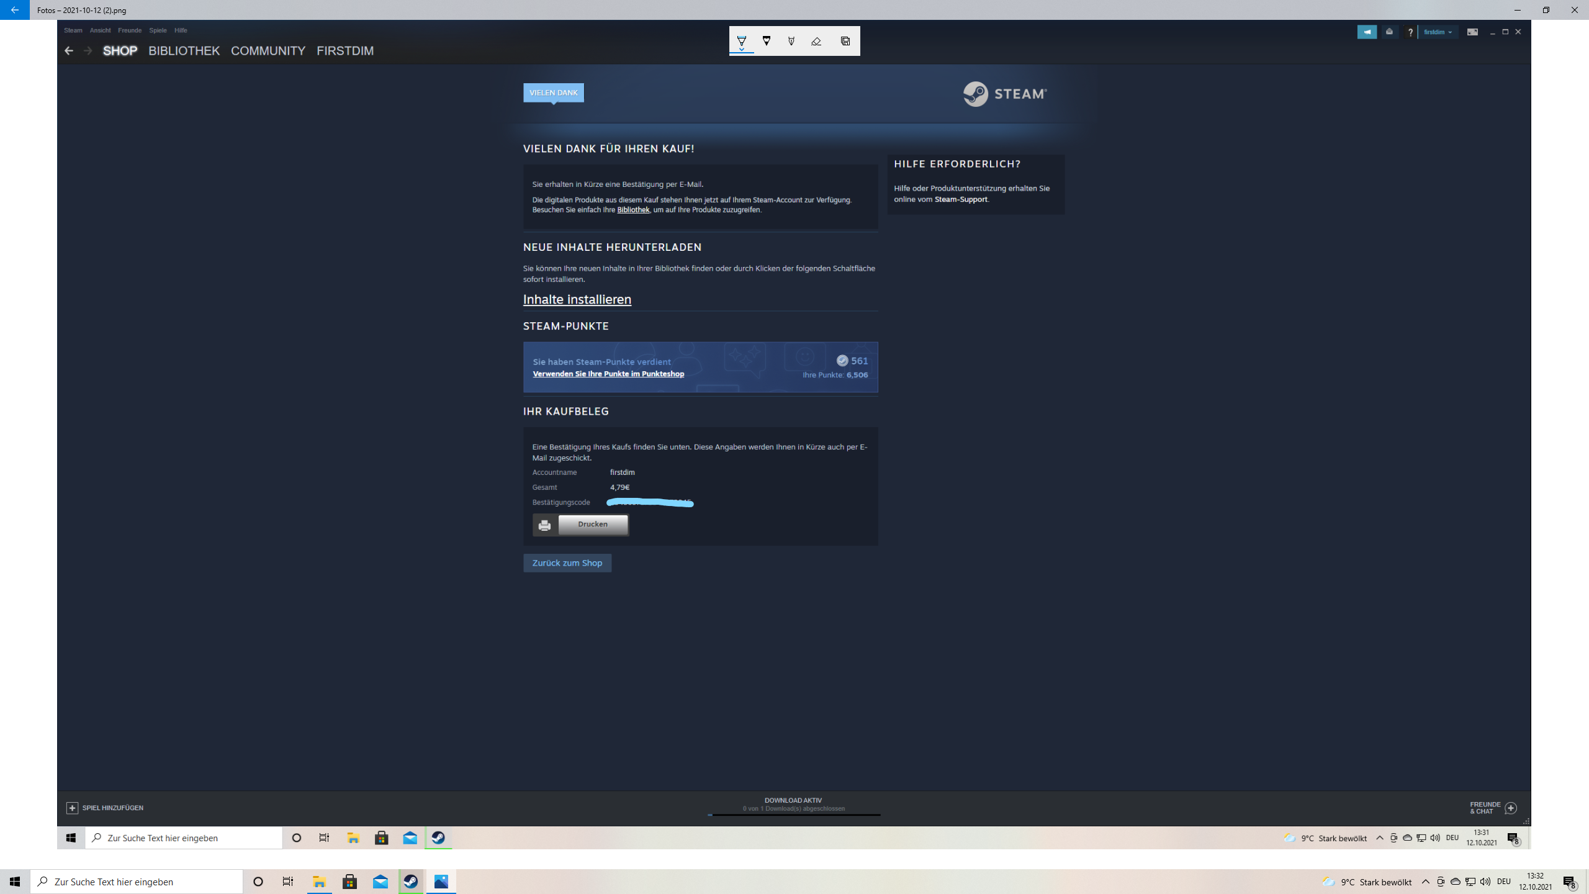Open the Spiele menu
This screenshot has width=1589, height=894.
click(158, 30)
